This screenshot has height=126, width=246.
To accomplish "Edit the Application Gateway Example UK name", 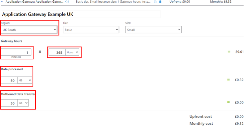I will 81,14.
